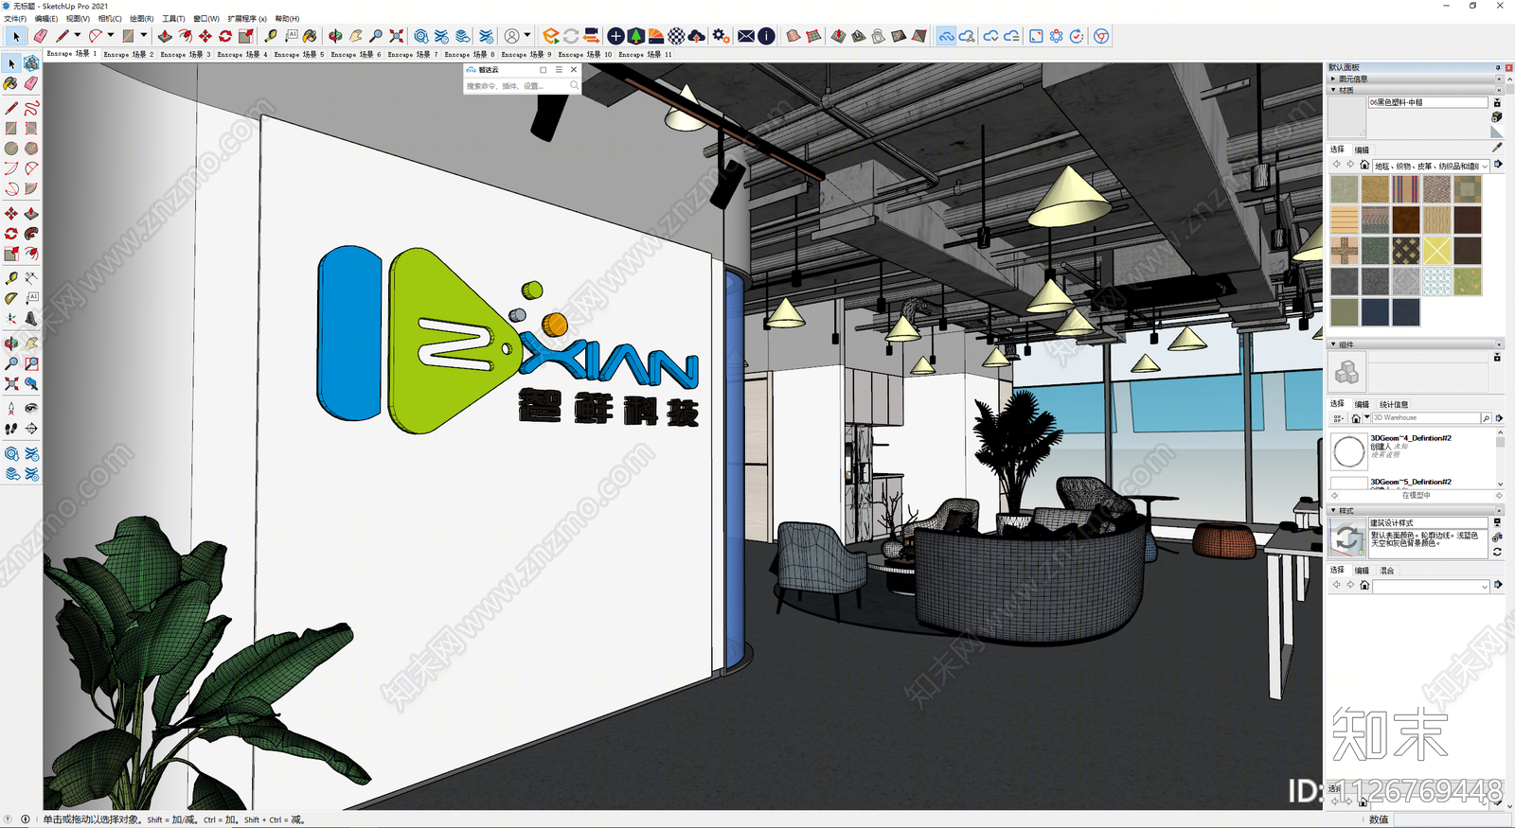Click the 在模型中 bar in components
The width and height of the screenshot is (1515, 828).
tap(1417, 495)
